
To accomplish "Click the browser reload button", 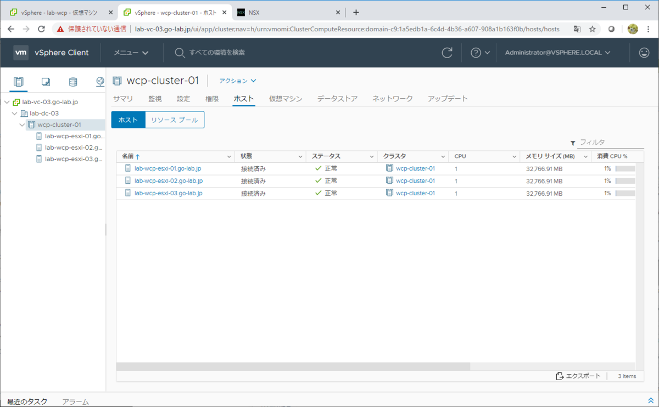I will tap(41, 29).
